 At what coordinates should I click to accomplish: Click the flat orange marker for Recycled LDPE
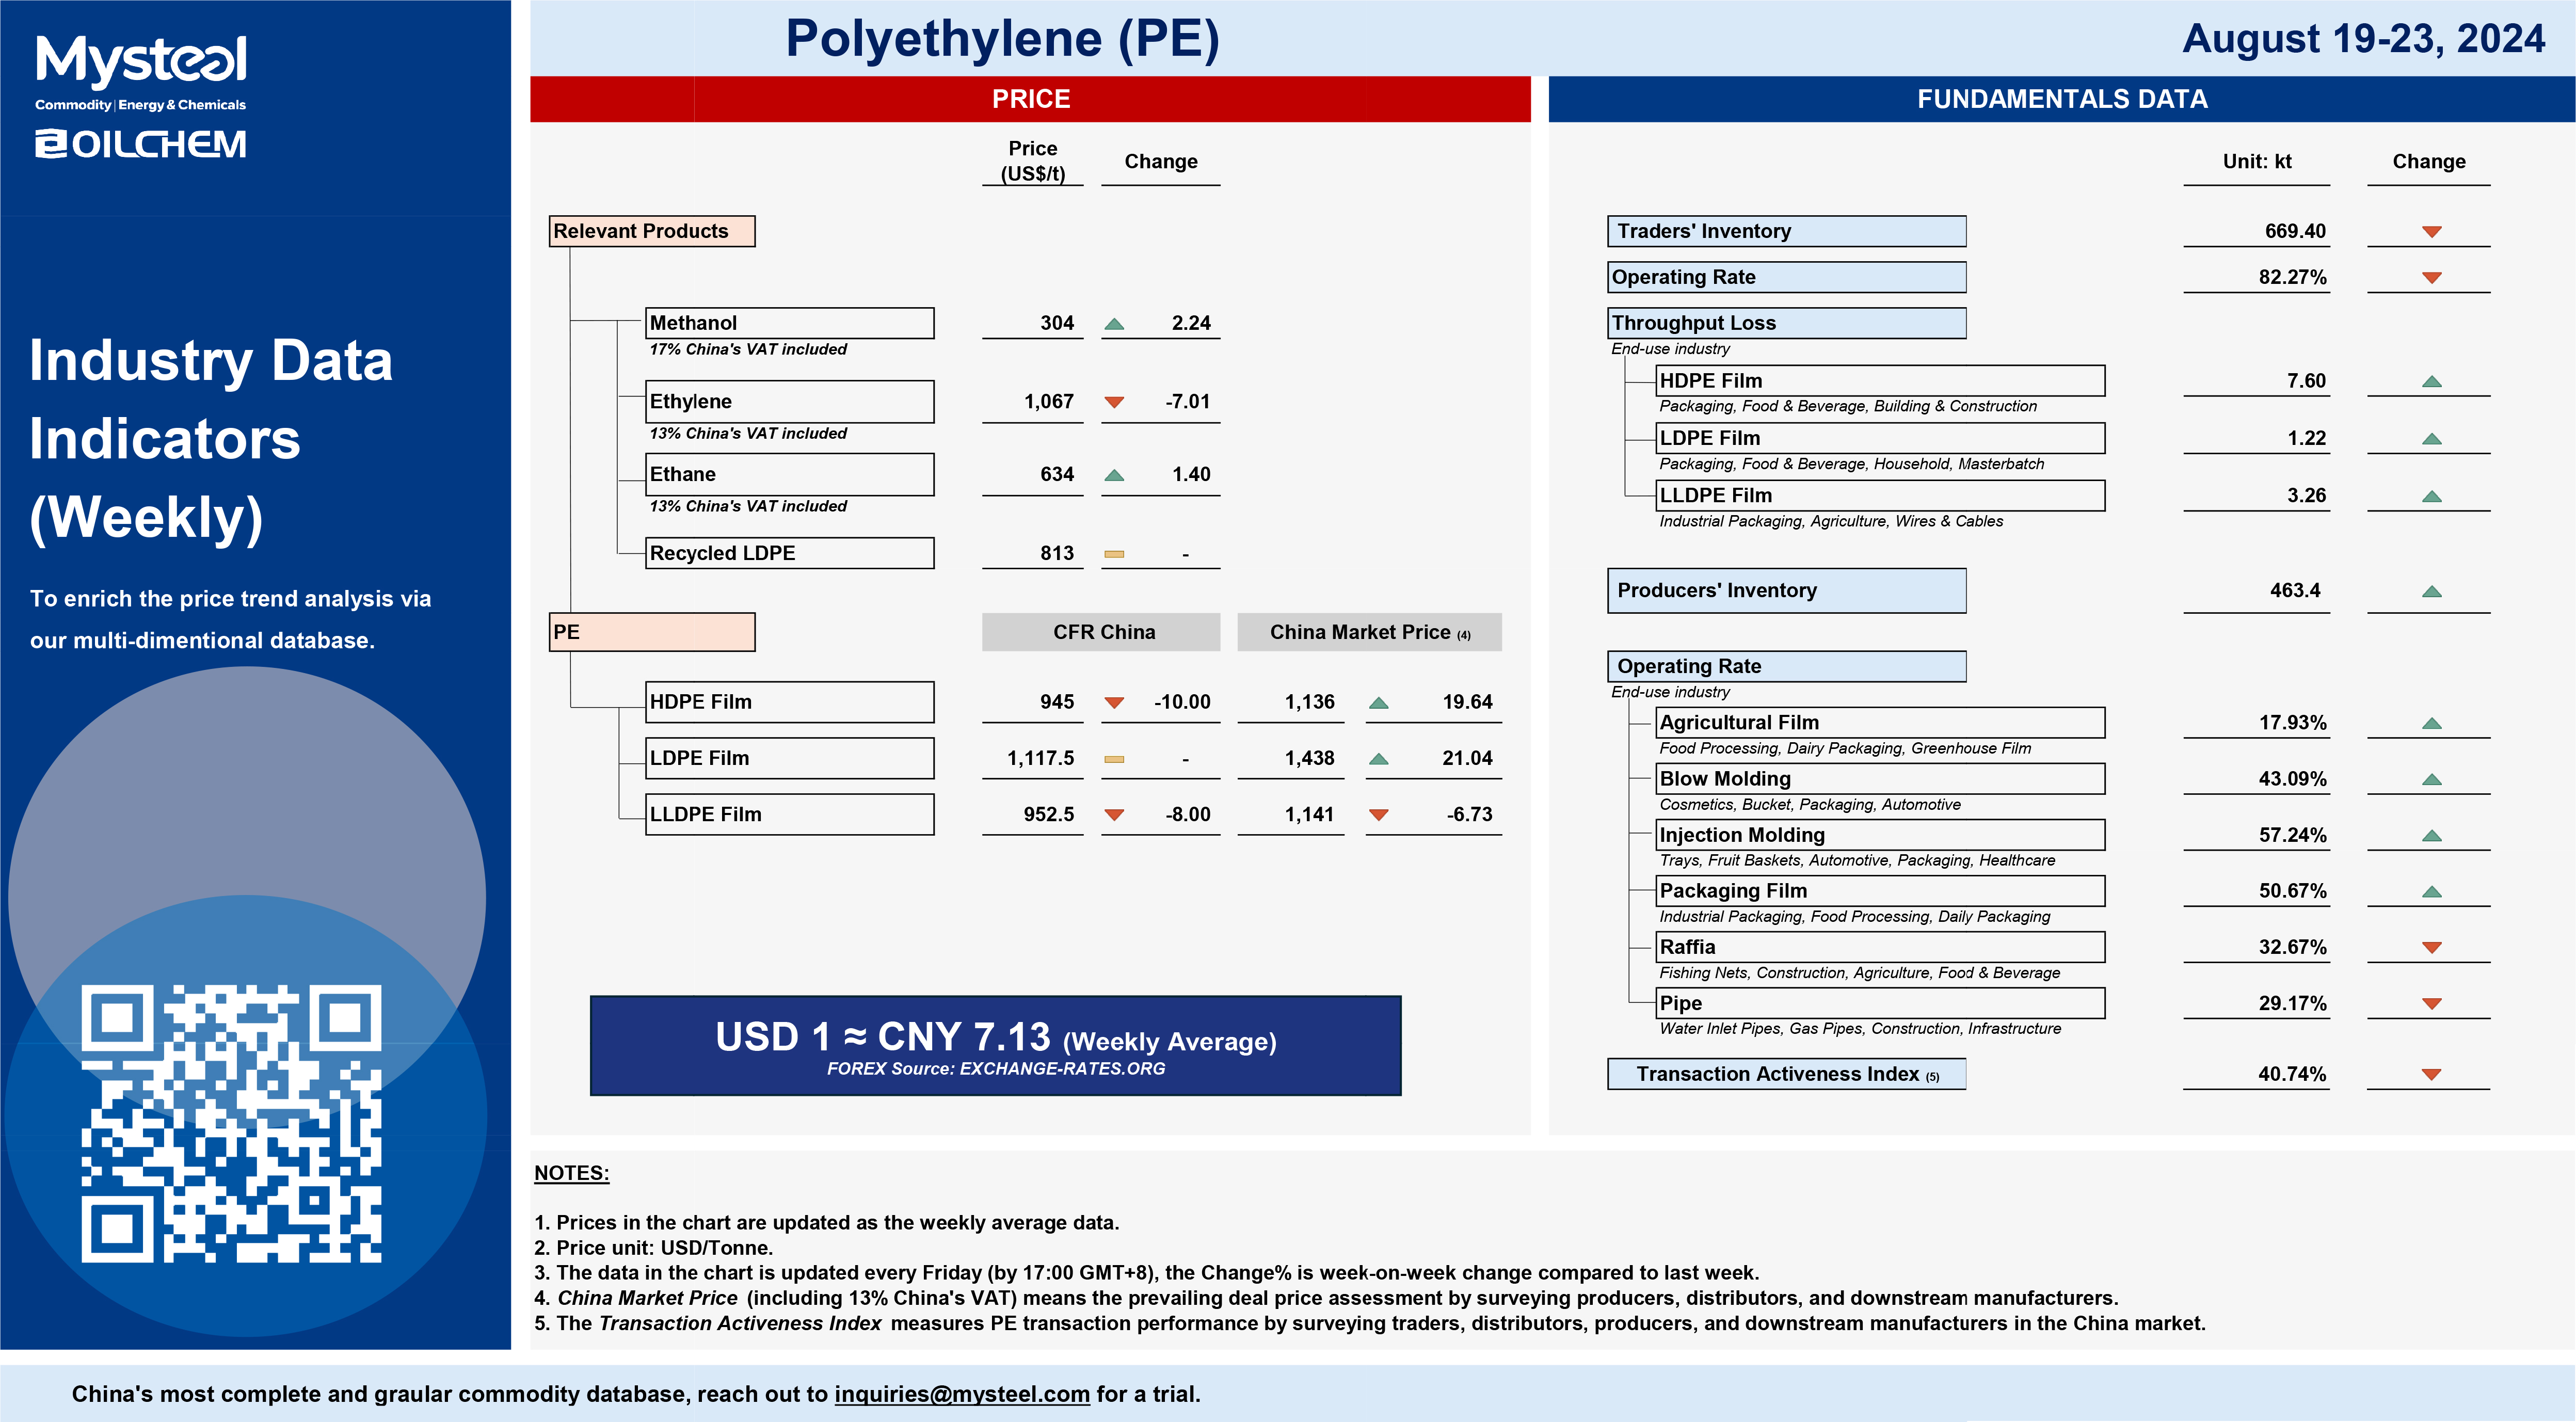[1114, 554]
